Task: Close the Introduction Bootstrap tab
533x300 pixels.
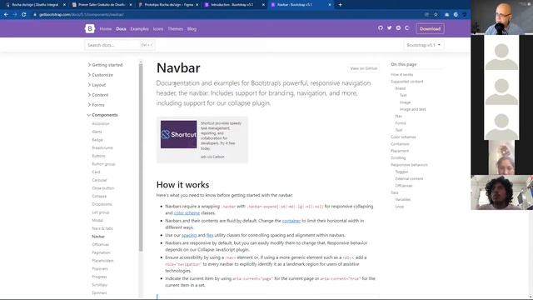Action: (x=263, y=5)
